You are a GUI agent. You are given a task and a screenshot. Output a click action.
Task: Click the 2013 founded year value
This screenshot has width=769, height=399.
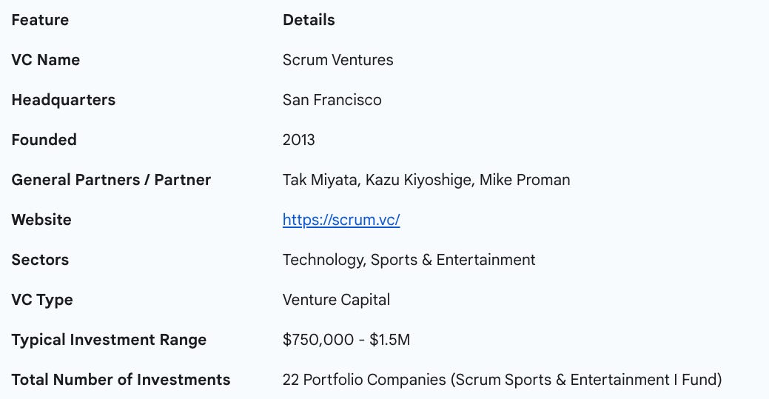[298, 140]
